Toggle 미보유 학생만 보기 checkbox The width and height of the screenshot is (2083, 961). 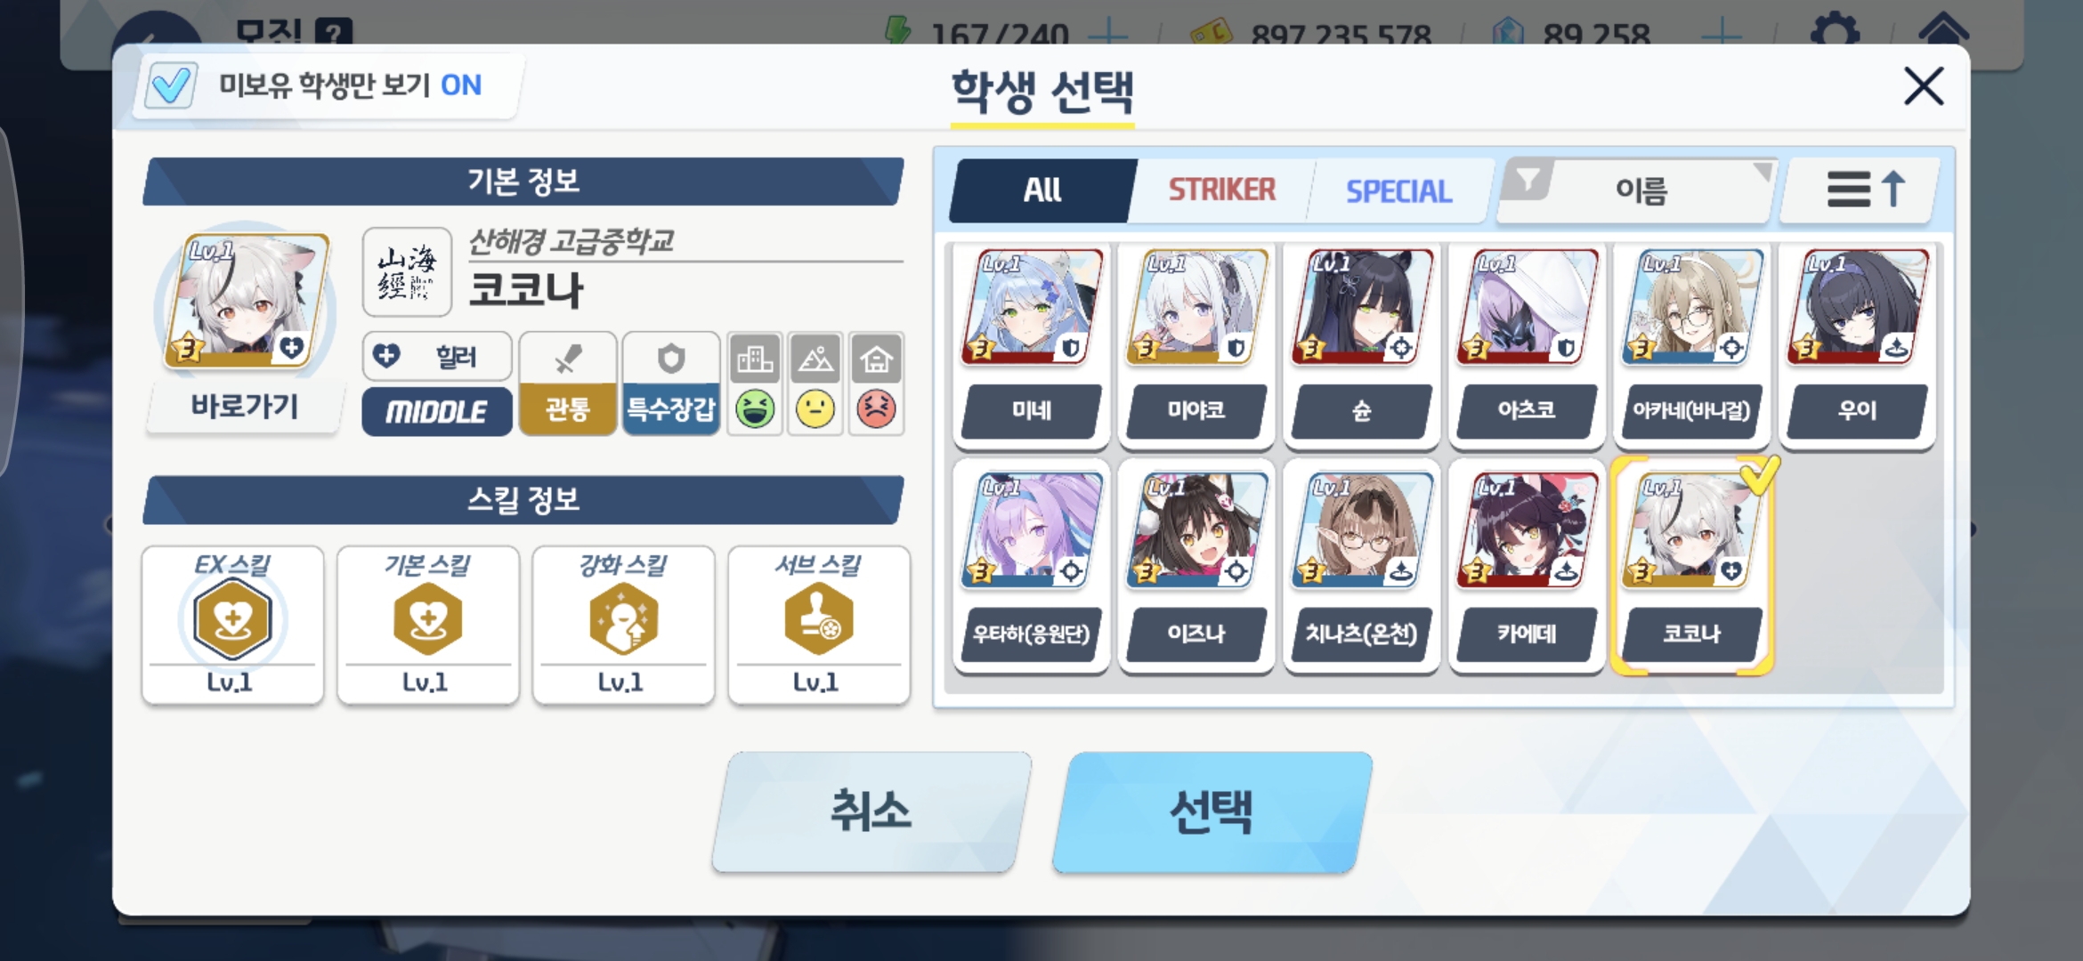pyautogui.click(x=170, y=85)
